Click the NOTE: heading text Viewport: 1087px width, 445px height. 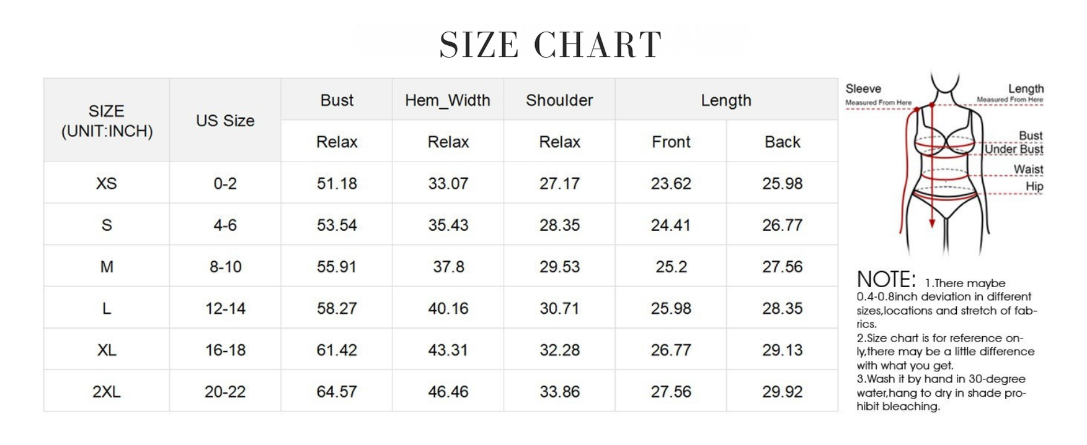(886, 280)
